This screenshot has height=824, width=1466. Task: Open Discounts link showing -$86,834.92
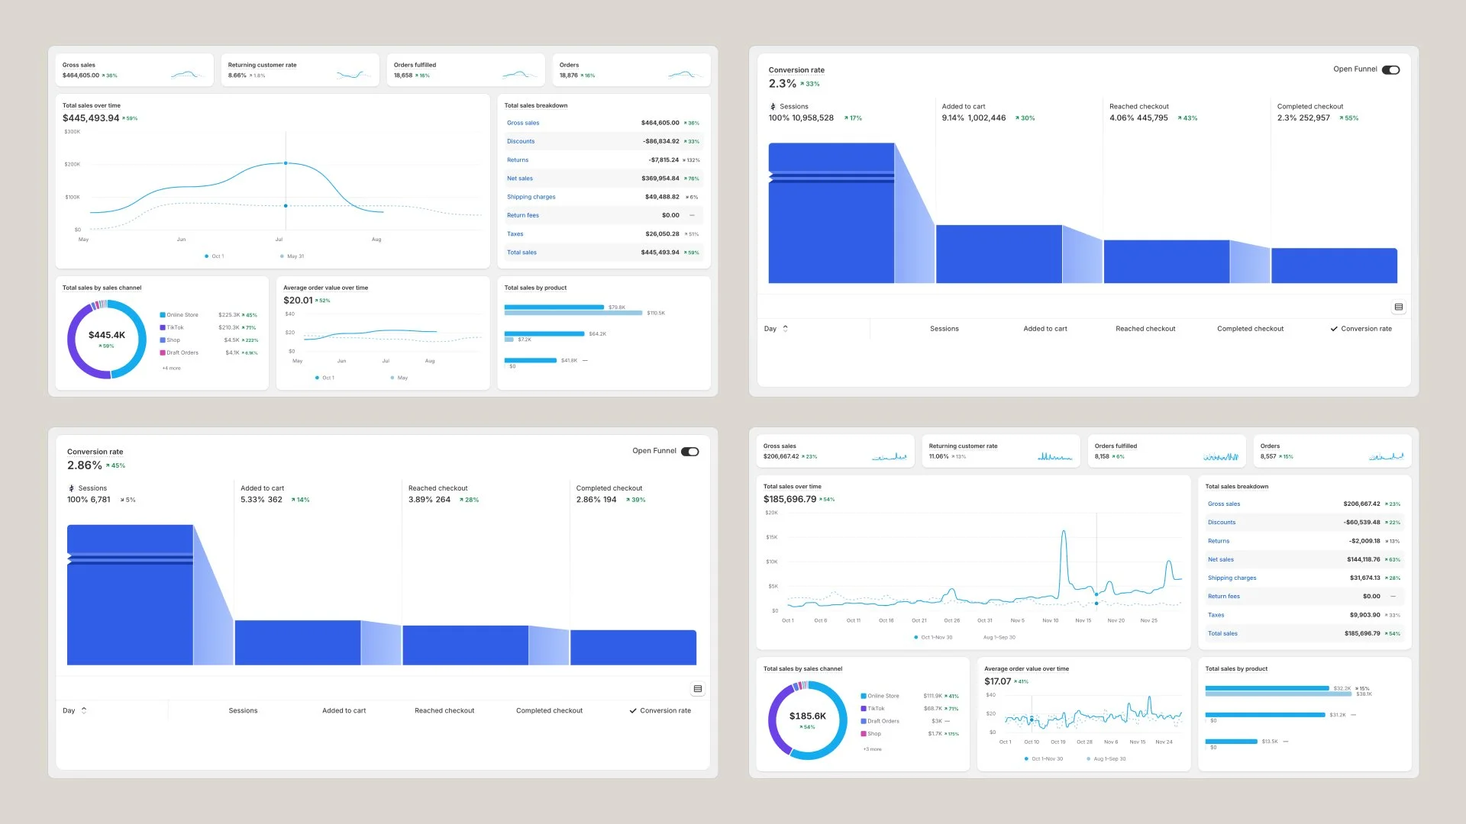click(521, 141)
